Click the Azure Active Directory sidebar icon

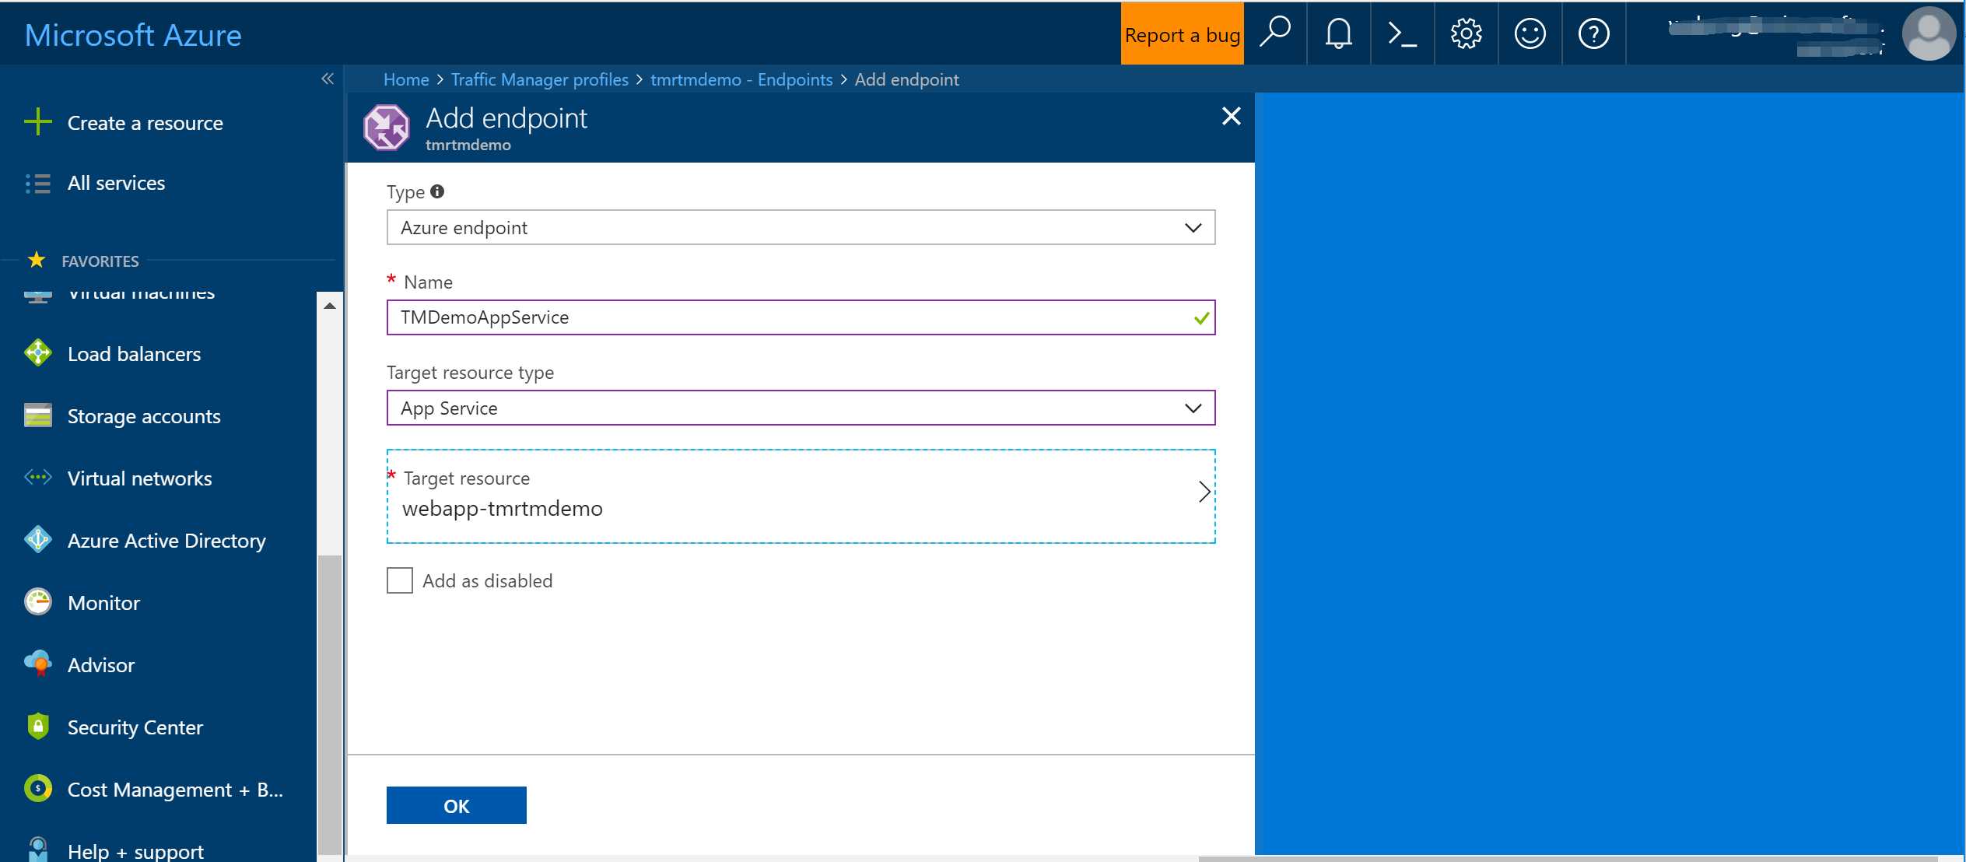coord(39,540)
